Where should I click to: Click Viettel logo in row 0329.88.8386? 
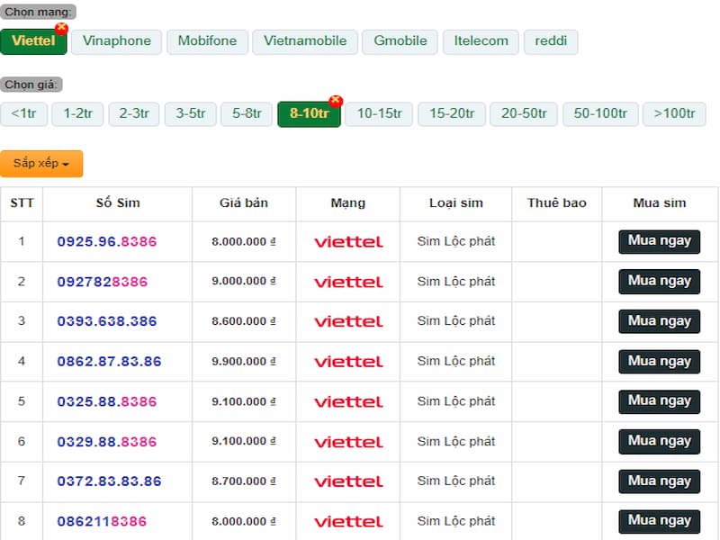pos(348,442)
